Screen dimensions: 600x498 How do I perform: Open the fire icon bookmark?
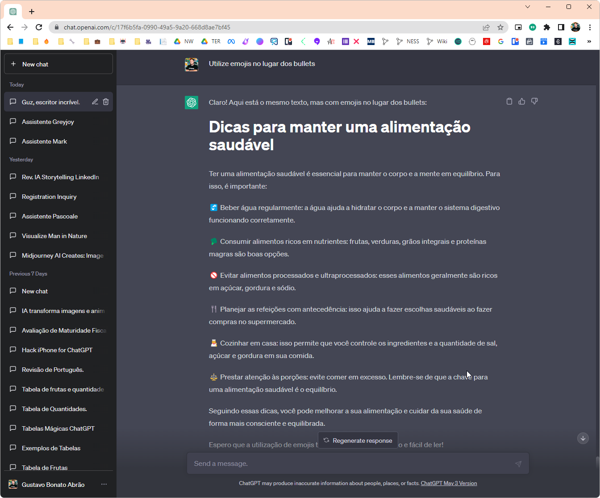46,41
